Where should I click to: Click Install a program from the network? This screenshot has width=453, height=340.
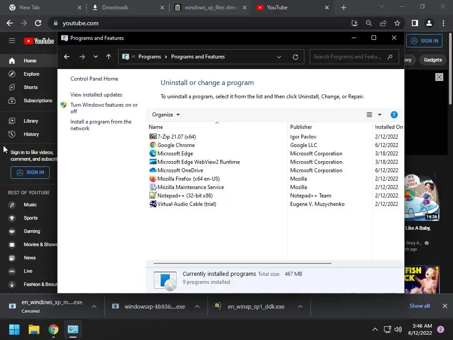(101, 125)
